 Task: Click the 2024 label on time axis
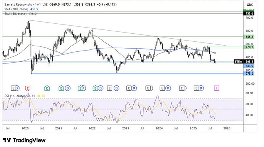coord(159,128)
